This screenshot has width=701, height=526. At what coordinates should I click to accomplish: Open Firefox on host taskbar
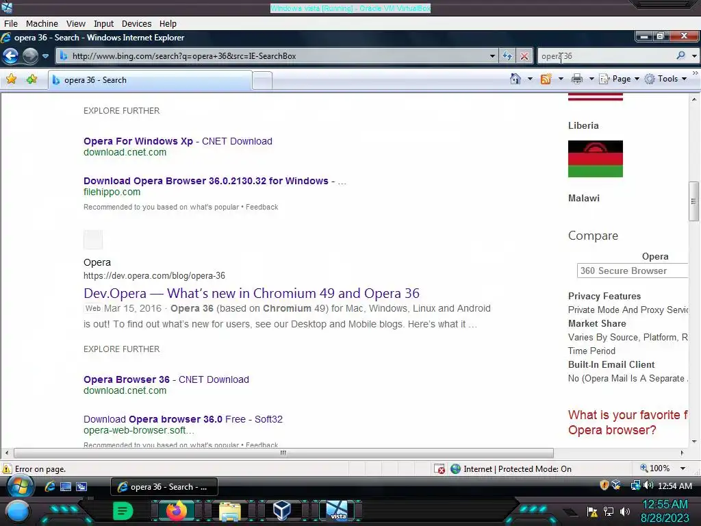pos(176,510)
